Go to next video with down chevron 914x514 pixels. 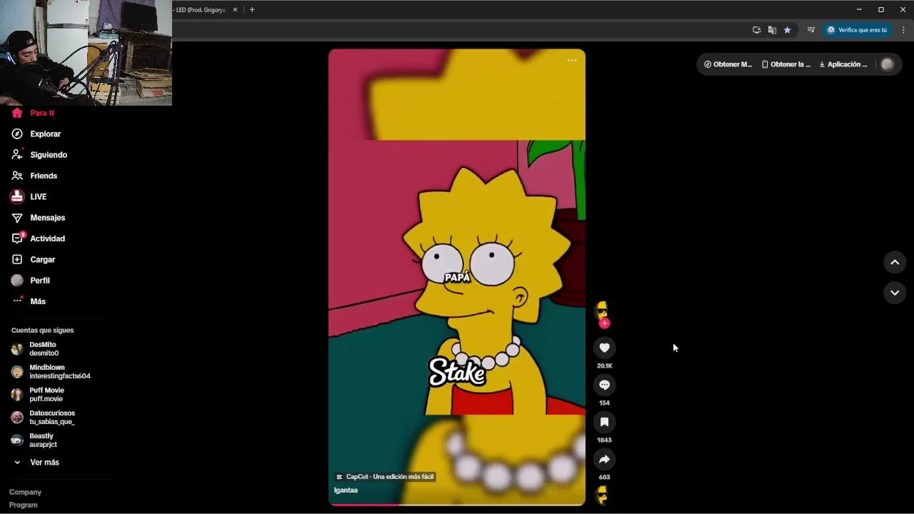tap(895, 293)
